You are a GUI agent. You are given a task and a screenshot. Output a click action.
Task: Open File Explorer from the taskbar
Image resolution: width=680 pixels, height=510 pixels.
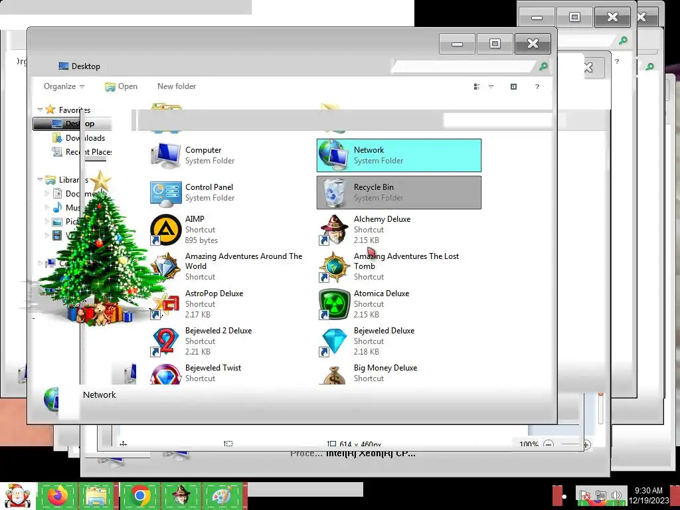coord(96,495)
